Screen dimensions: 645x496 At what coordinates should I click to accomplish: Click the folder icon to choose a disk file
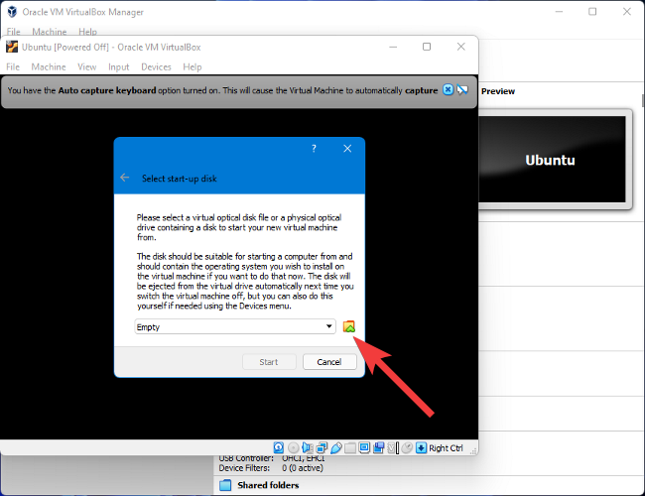click(349, 326)
